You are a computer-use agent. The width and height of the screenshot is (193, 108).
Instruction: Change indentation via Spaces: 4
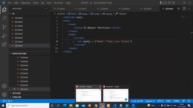[150, 101]
